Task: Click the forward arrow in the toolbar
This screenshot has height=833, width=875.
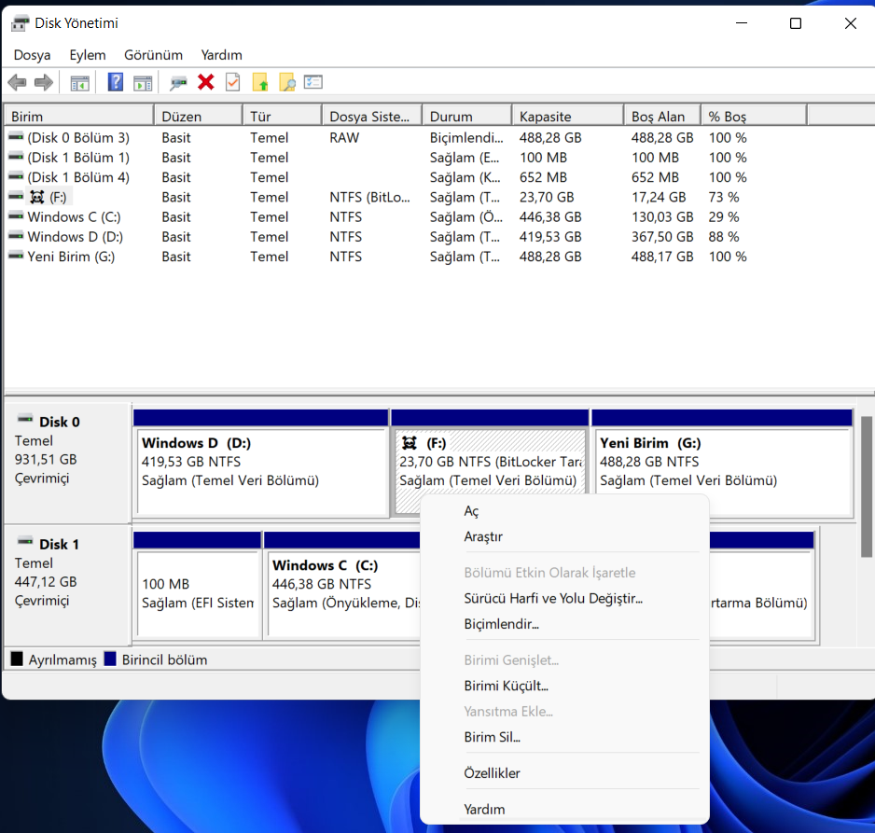Action: click(x=43, y=83)
